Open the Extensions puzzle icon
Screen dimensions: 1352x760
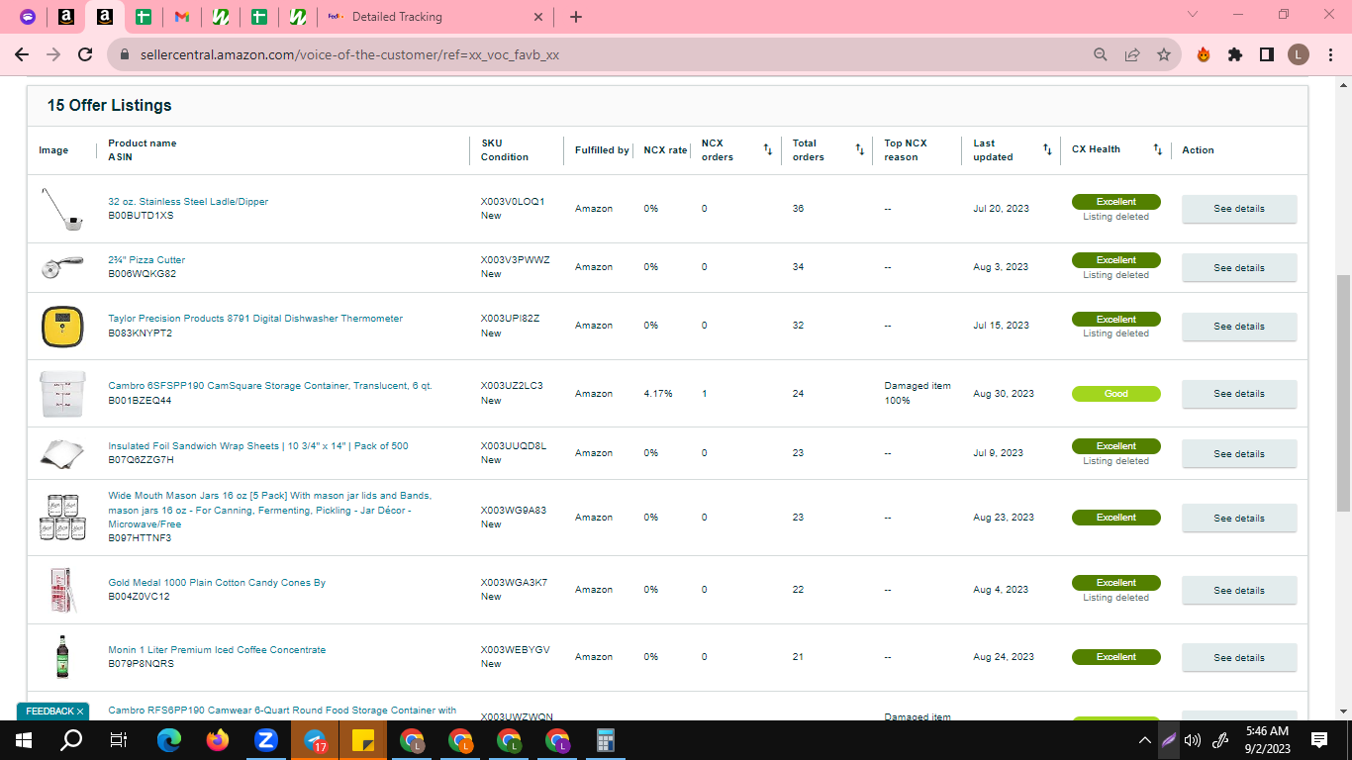[x=1235, y=54]
